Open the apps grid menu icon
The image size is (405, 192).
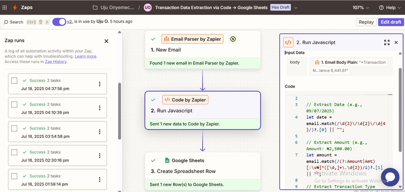(x=5, y=7)
